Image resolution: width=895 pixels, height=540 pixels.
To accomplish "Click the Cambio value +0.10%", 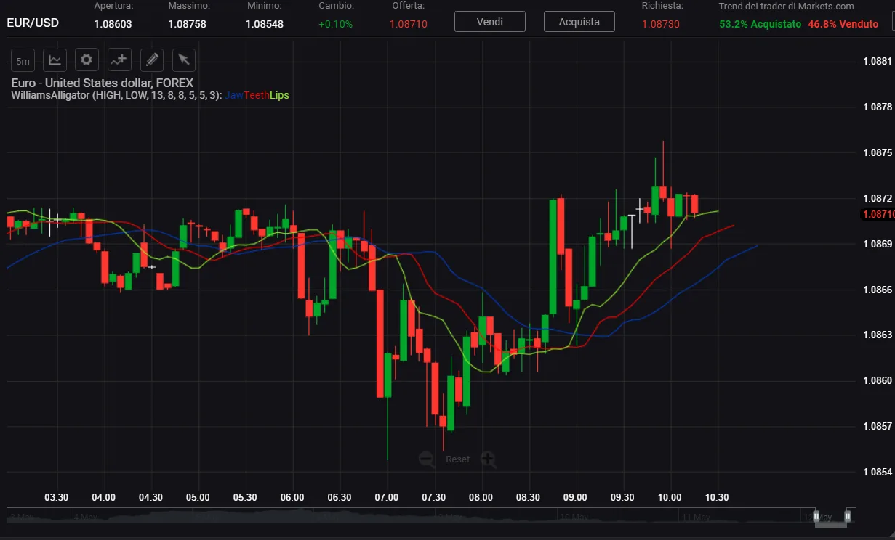I will (336, 24).
